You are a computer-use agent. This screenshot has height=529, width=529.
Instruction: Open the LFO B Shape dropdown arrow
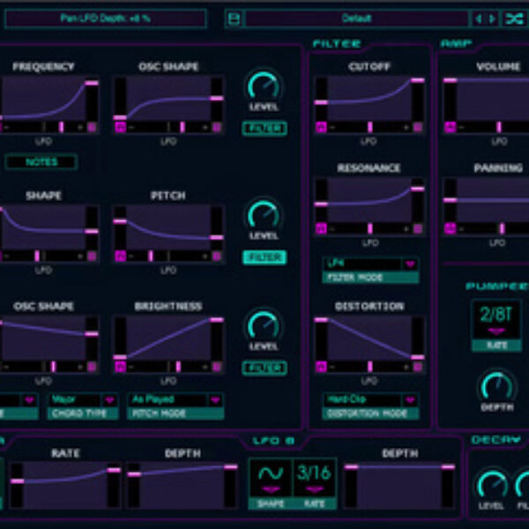click(271, 489)
